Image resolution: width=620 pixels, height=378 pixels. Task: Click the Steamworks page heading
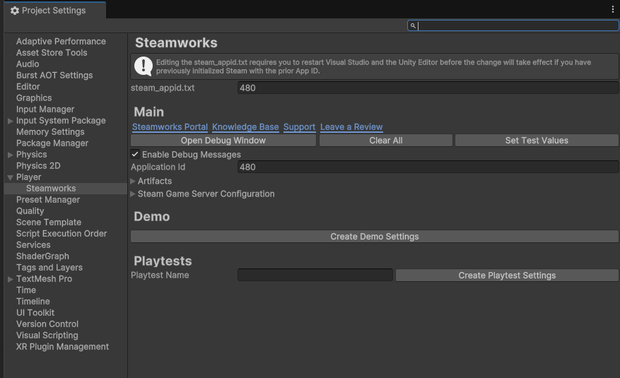pos(176,42)
